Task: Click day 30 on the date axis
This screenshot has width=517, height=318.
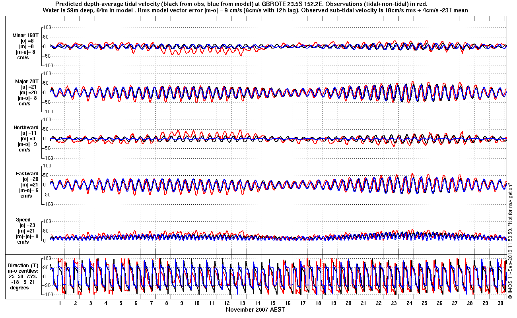Action: [x=500, y=303]
